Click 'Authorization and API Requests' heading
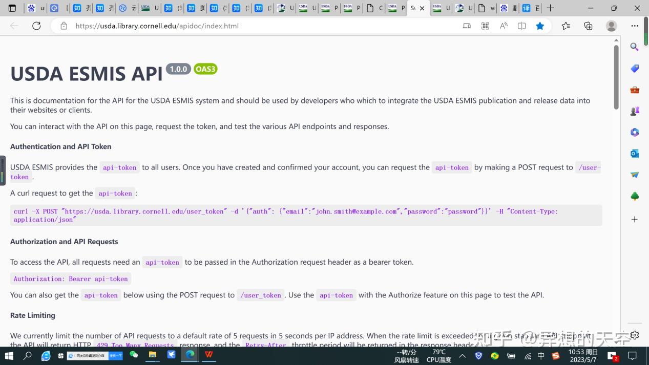649x365 pixels. 64,242
